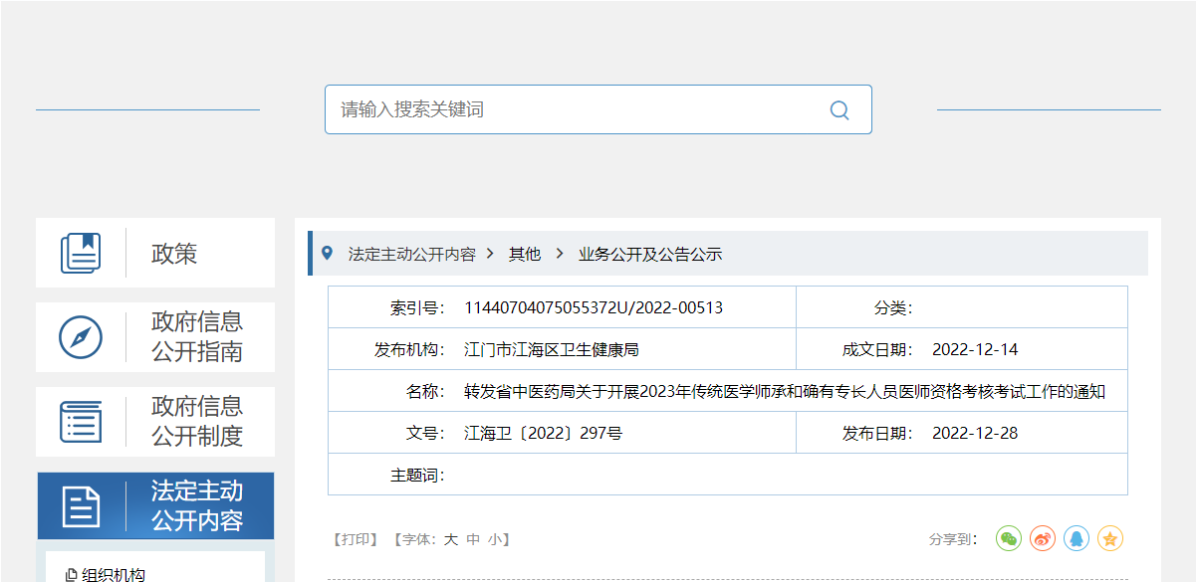This screenshot has height=582, width=1198.
Task: Open 政府信息公开指南 in sidebar
Action: tap(197, 337)
